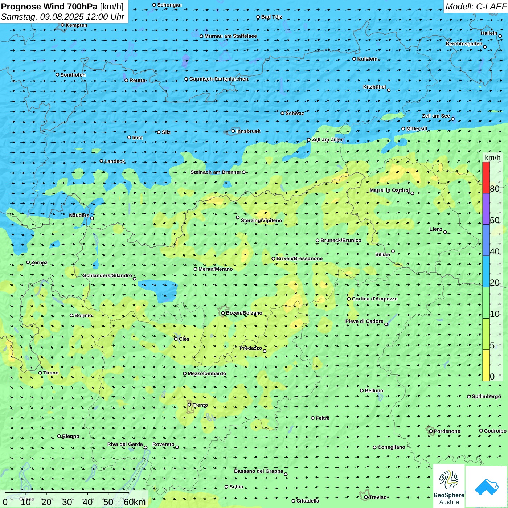
Task: Click the 'Steinach am Brenner' label
Action: [216, 172]
